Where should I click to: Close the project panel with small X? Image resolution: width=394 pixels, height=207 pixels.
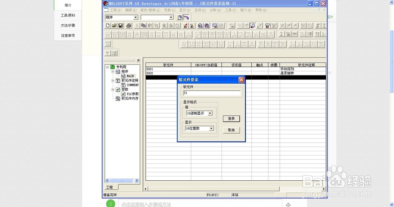pyautogui.click(x=138, y=60)
